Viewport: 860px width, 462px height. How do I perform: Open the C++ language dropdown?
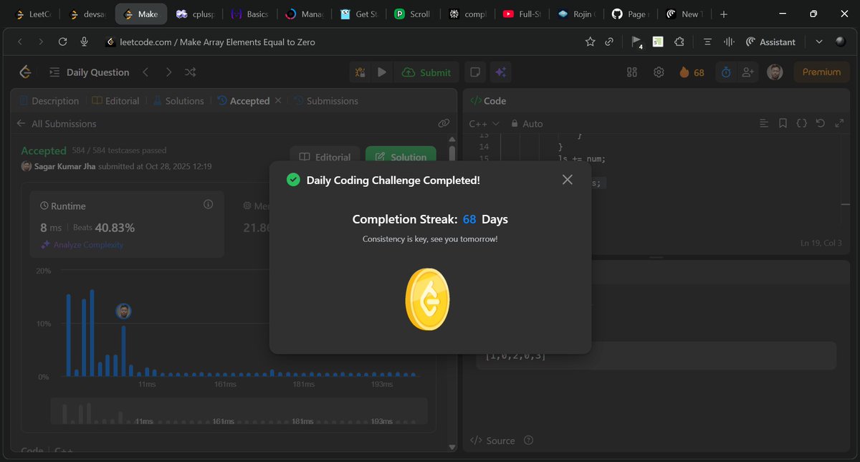pos(484,124)
